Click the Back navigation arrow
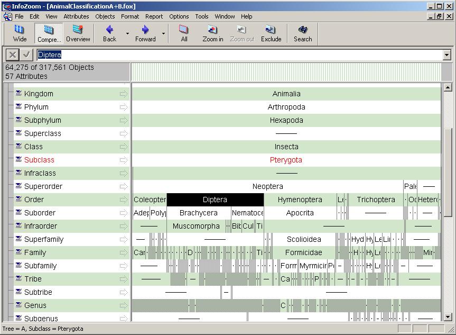This screenshot has width=456, height=335. (110, 33)
